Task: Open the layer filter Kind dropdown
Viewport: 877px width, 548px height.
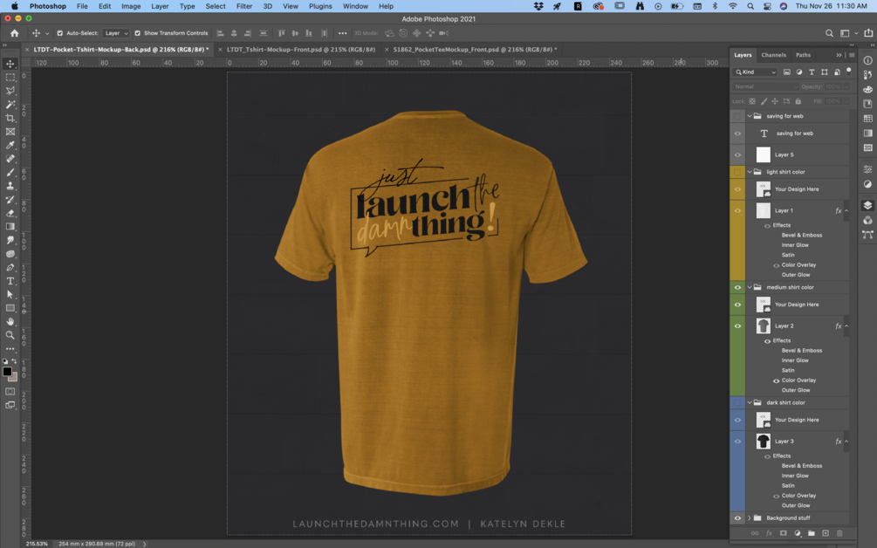Action: click(755, 72)
